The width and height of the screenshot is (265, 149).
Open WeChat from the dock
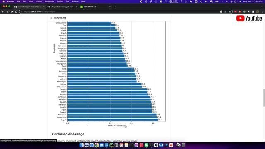click(146, 145)
